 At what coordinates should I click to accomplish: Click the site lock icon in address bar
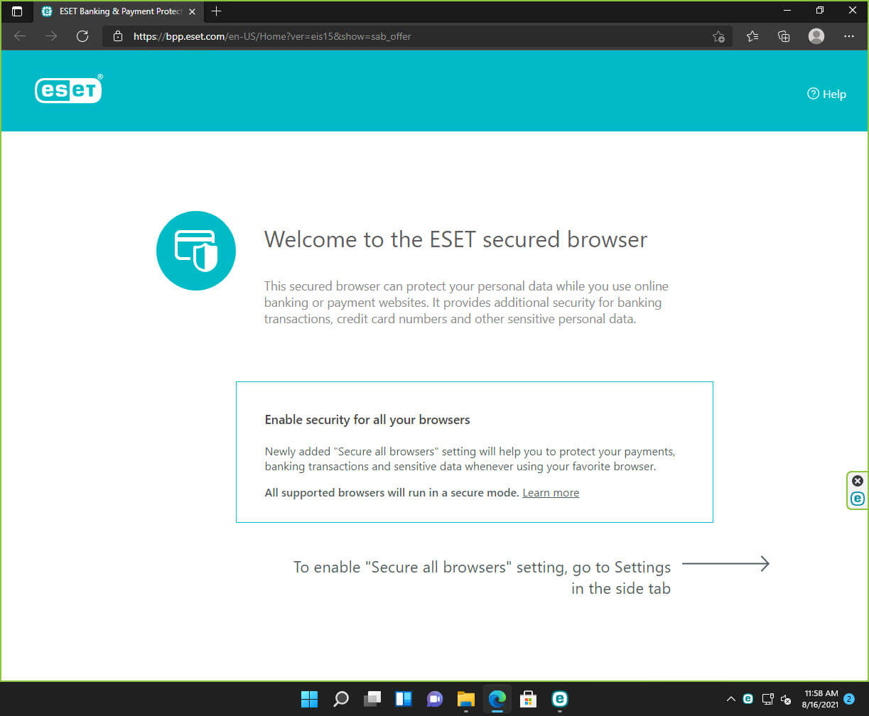(x=118, y=36)
